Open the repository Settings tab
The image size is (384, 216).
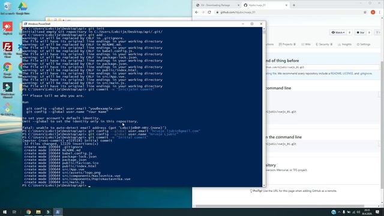364,44
